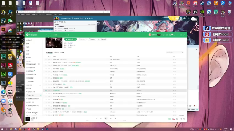Screen dimensions: 234x131
Task: Click the artist name Lefty Hand Cream
Action: point(115,59)
